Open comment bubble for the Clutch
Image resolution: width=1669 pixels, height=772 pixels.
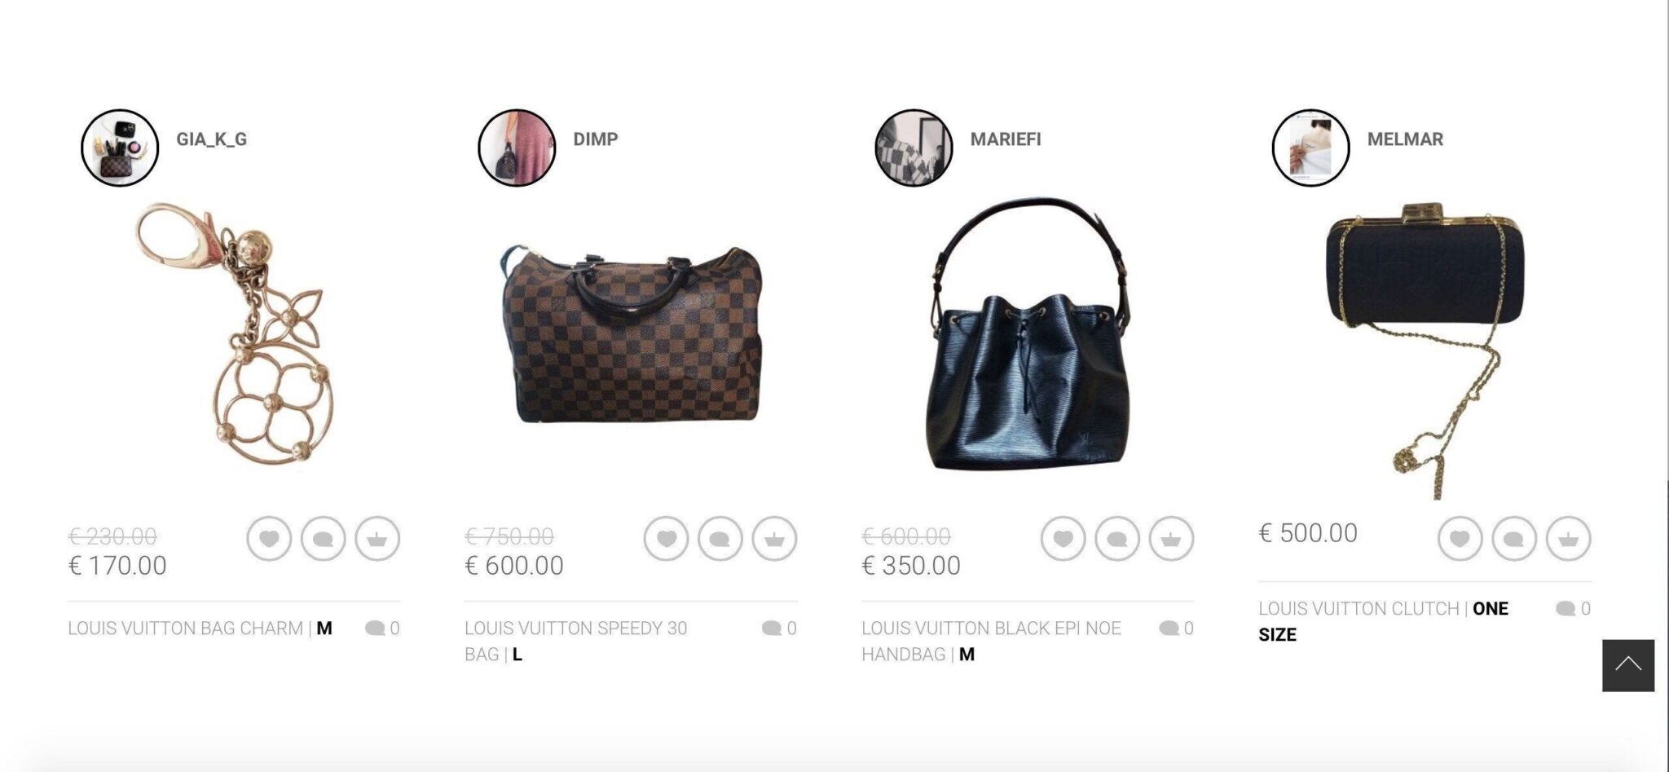pyautogui.click(x=1514, y=539)
